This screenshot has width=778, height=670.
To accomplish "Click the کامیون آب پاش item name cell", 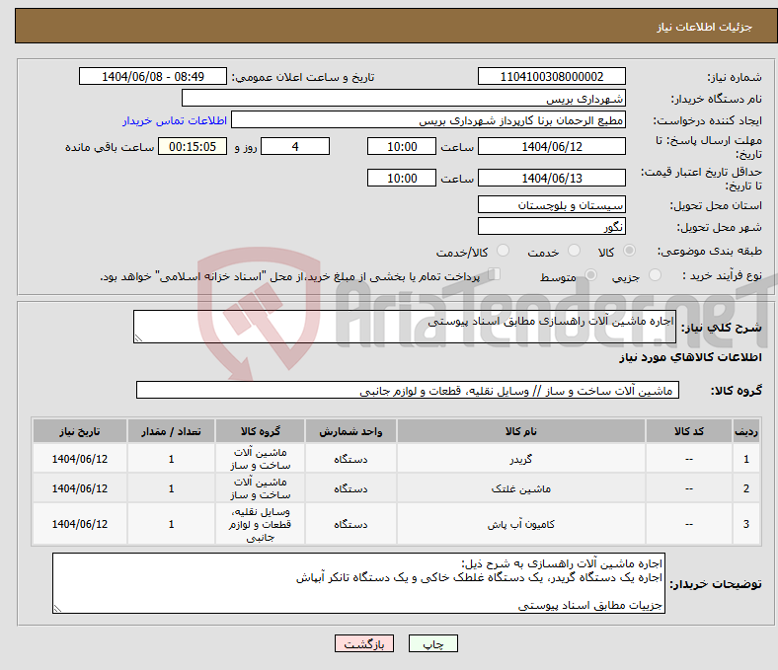I will 521,524.
